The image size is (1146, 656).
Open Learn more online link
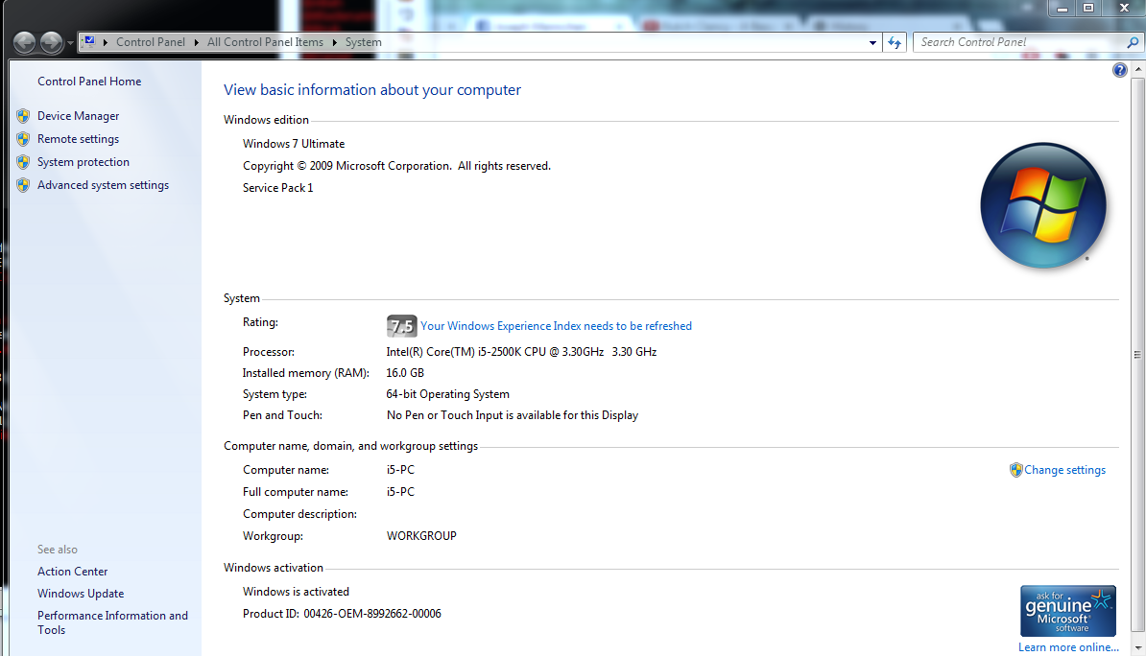click(1068, 647)
